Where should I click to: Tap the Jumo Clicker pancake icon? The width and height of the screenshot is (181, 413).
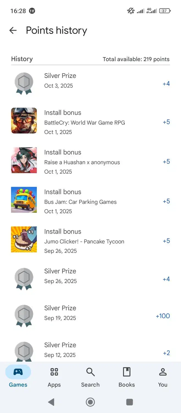pos(24,240)
